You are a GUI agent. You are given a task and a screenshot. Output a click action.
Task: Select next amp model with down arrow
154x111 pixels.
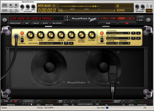point(66,43)
